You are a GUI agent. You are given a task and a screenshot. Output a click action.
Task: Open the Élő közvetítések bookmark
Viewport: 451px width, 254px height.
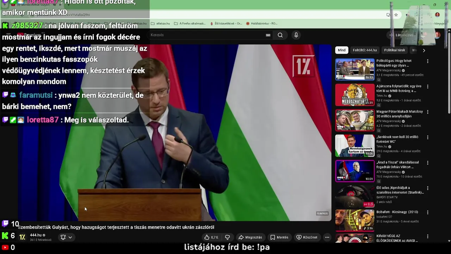click(226, 23)
